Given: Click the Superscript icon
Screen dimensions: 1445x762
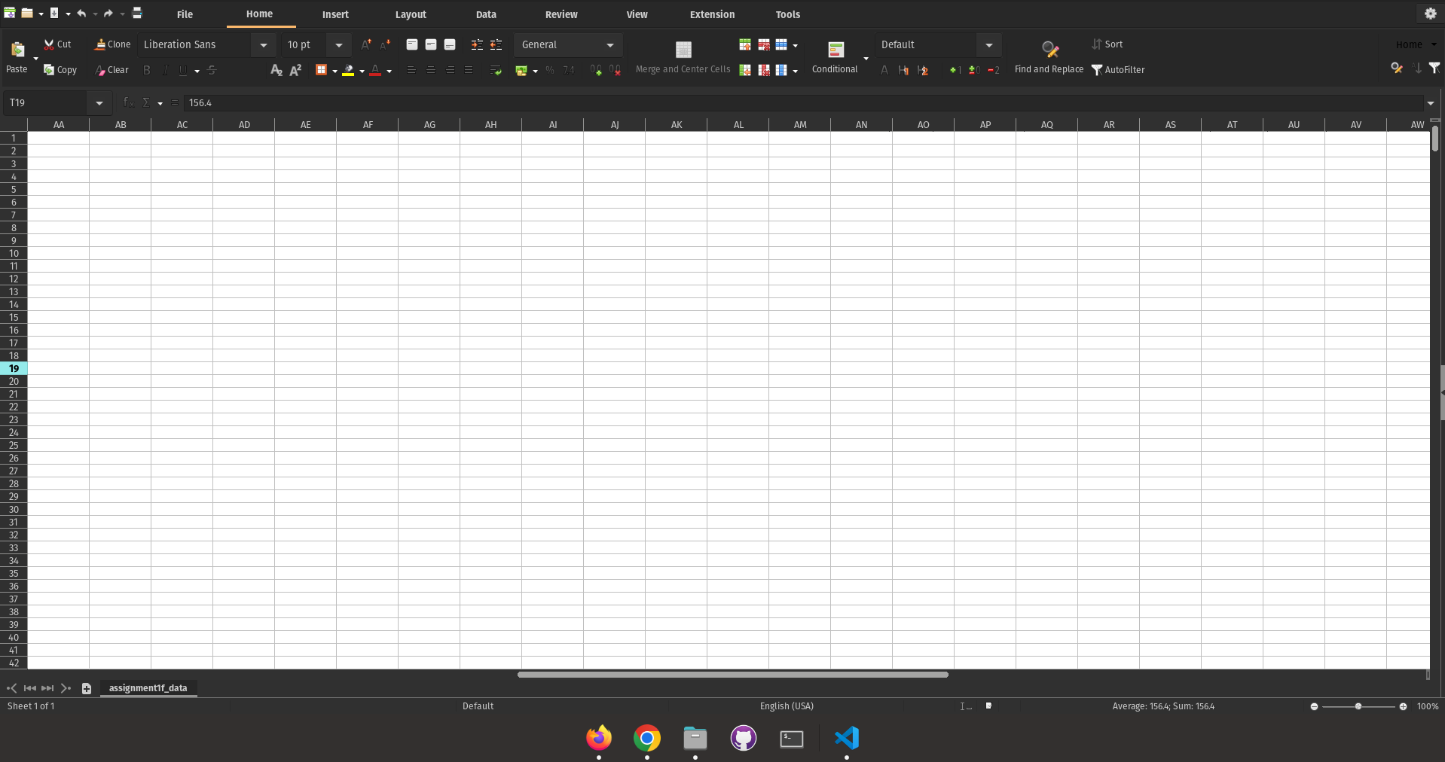Looking at the screenshot, I should click(295, 70).
